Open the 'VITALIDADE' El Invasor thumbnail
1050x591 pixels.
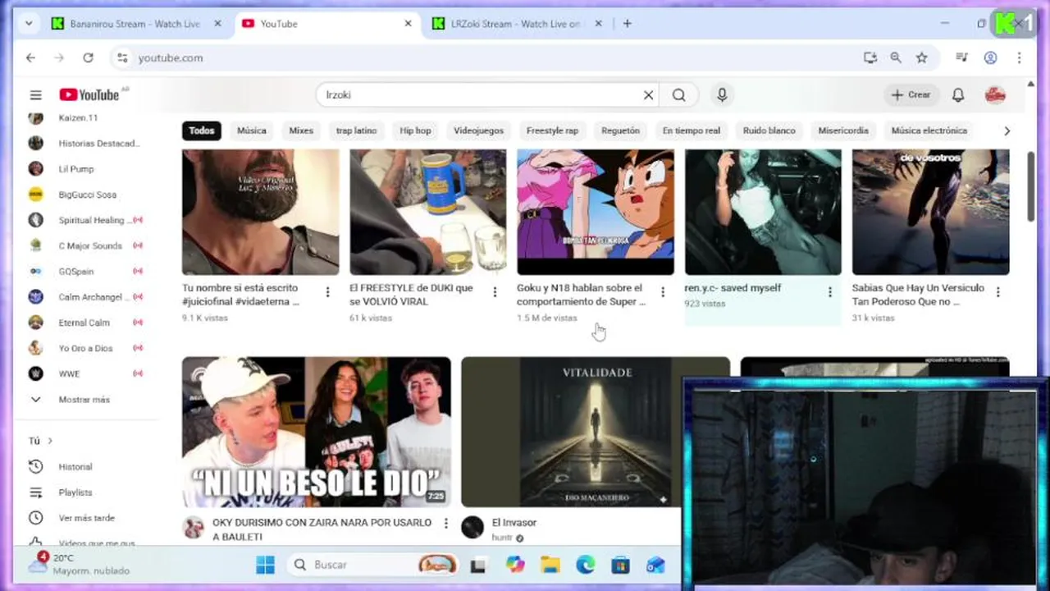[x=596, y=432]
